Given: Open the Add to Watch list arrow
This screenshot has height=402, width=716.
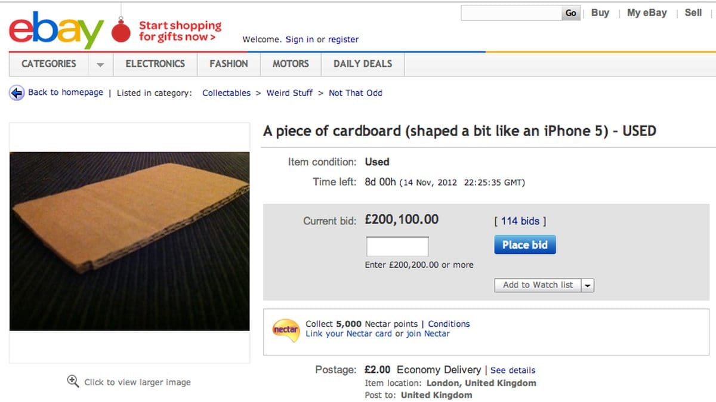Looking at the screenshot, I should click(588, 285).
